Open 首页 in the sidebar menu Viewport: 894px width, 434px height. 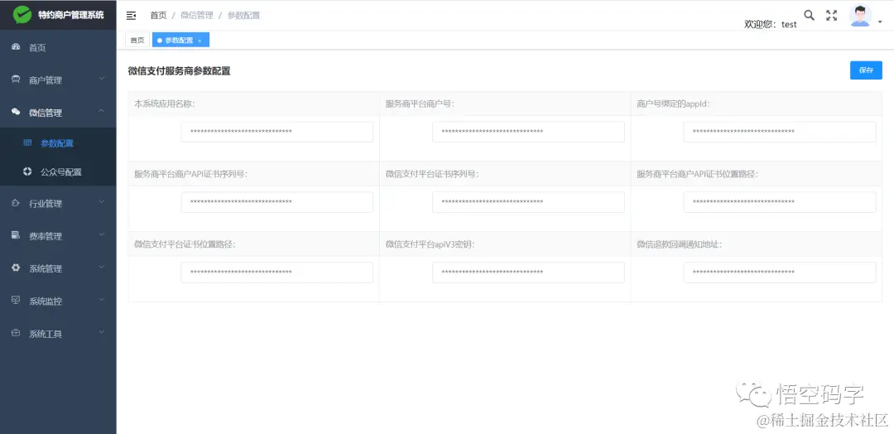coord(58,48)
